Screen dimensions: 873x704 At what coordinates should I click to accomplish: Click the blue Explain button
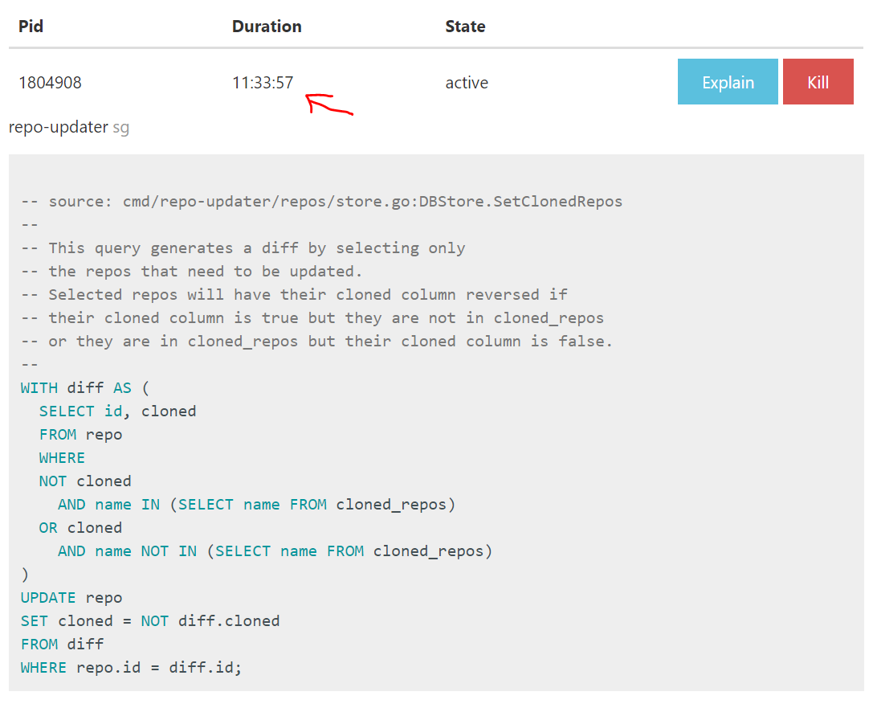coord(727,82)
